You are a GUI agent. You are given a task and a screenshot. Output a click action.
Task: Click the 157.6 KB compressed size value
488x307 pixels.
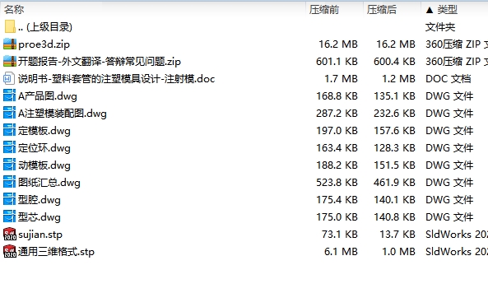tap(394, 131)
